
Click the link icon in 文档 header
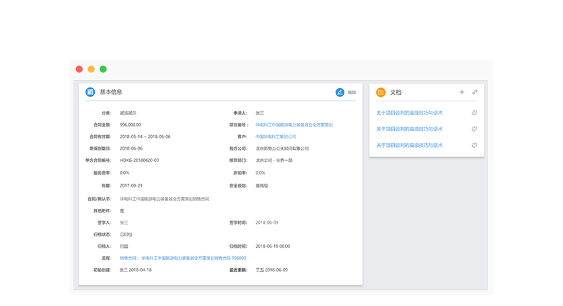click(x=475, y=93)
